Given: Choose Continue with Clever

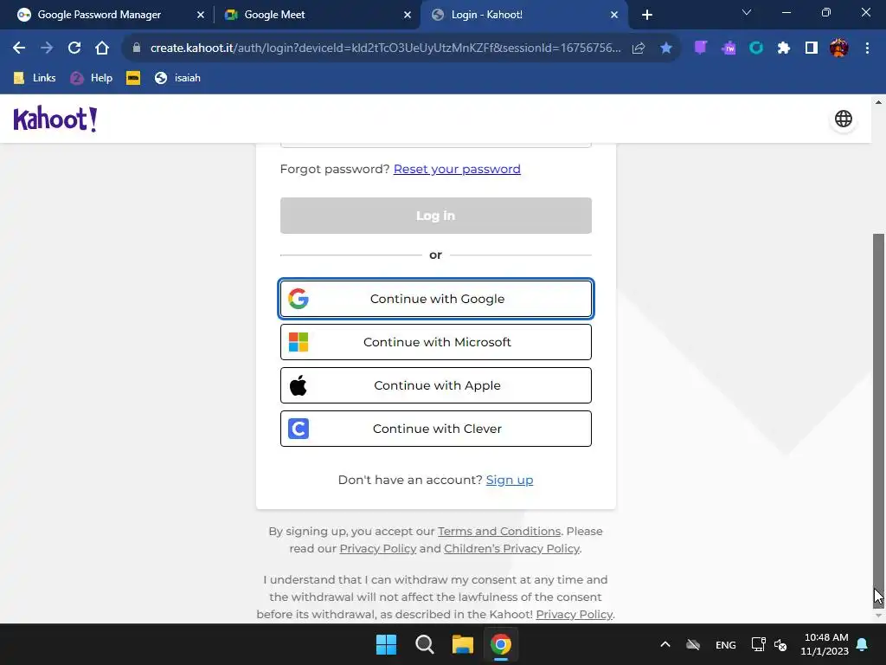Looking at the screenshot, I should coord(436,429).
